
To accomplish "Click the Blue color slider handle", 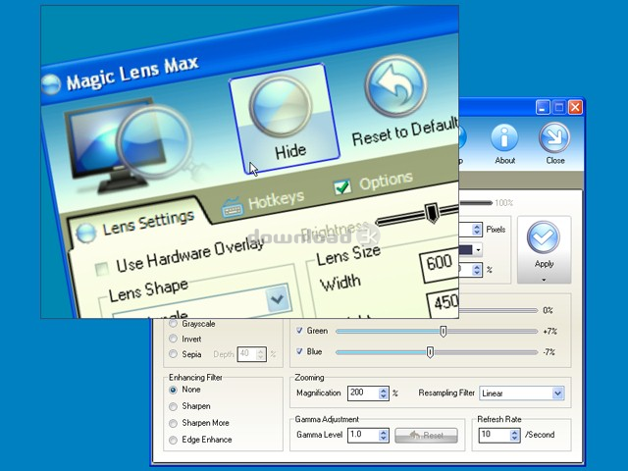I will 430,352.
